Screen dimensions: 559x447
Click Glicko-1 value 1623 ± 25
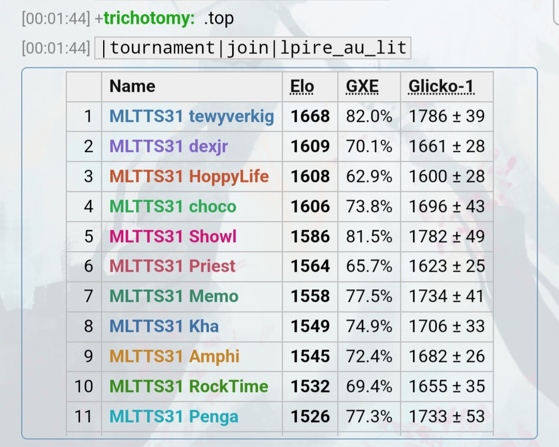pyautogui.click(x=447, y=266)
